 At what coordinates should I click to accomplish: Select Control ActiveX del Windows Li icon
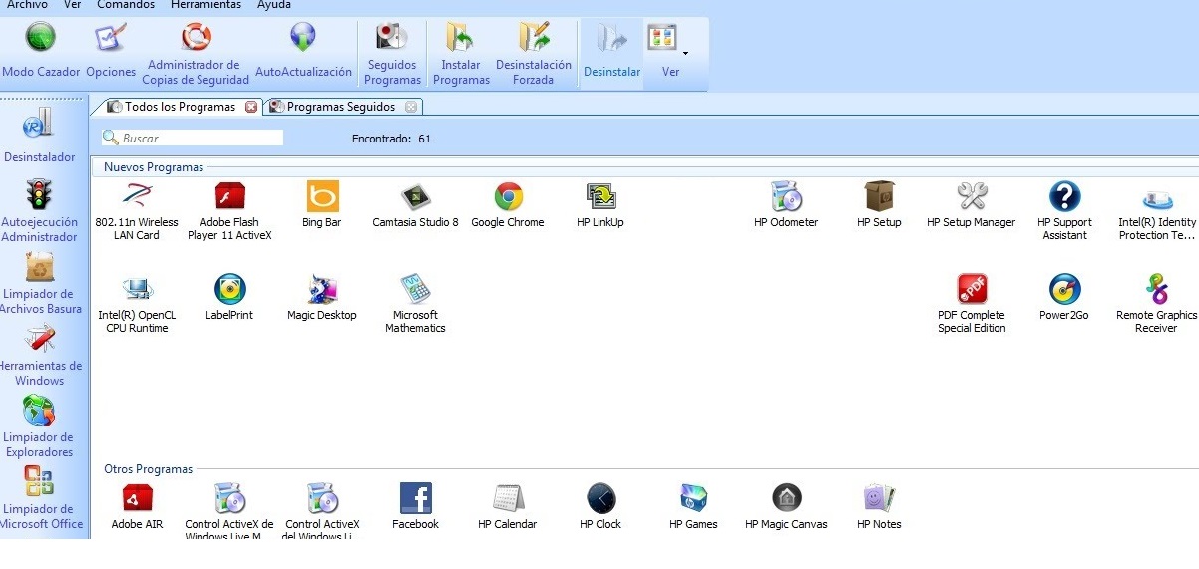coord(322,511)
